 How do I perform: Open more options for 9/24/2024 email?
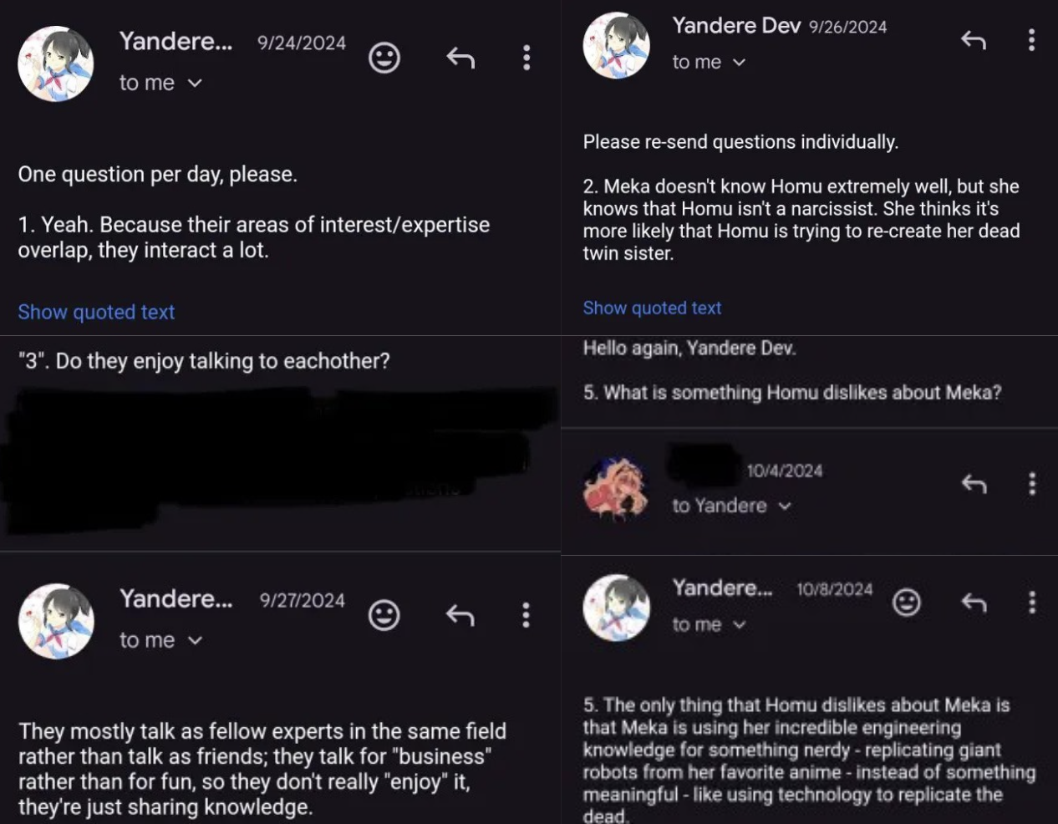[x=526, y=58]
